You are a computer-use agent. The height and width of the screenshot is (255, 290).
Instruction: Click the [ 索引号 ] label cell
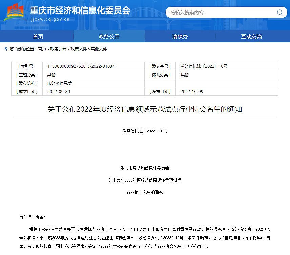(x=27, y=66)
